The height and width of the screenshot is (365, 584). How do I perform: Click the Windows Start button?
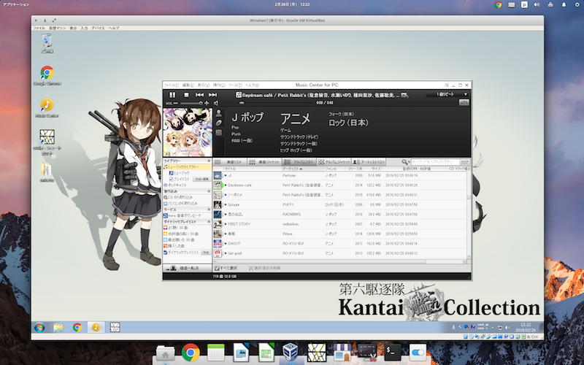click(39, 327)
